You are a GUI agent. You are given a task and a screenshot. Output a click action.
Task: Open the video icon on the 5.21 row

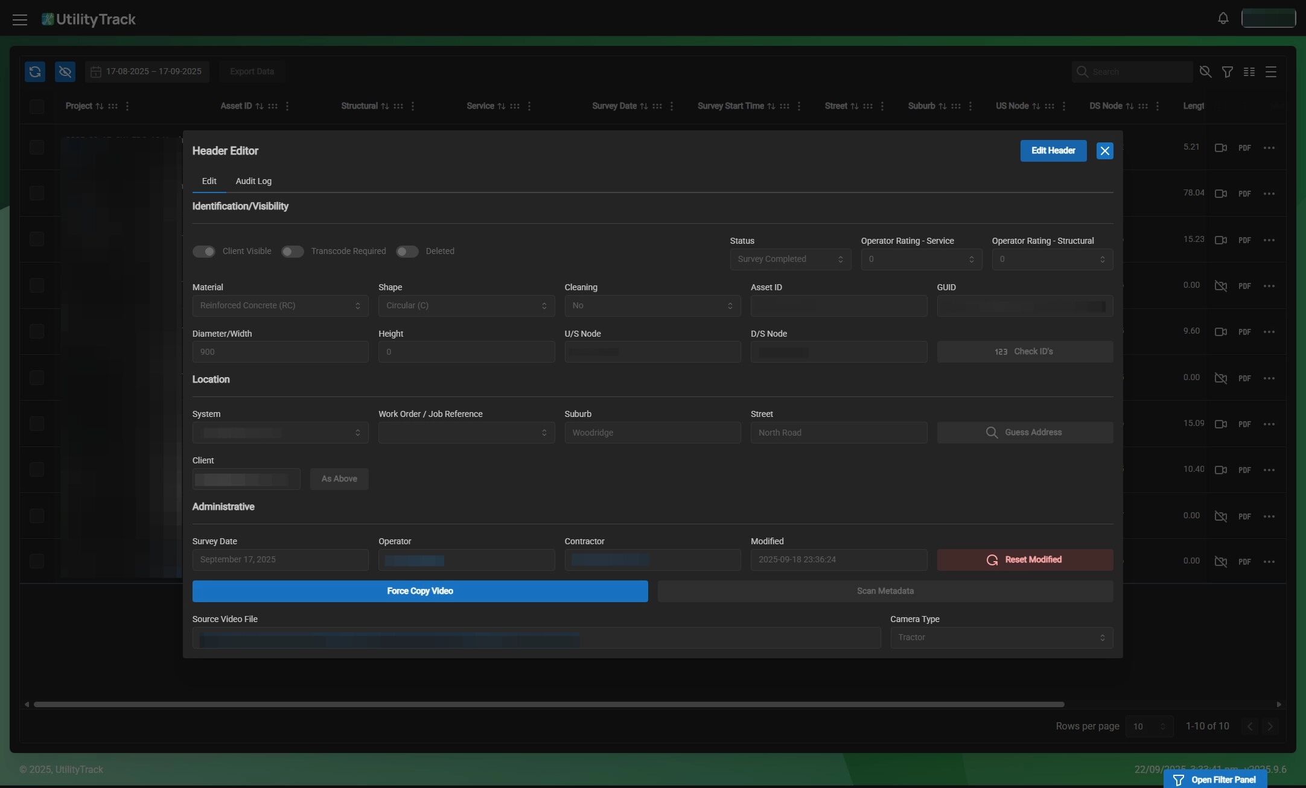1220,147
